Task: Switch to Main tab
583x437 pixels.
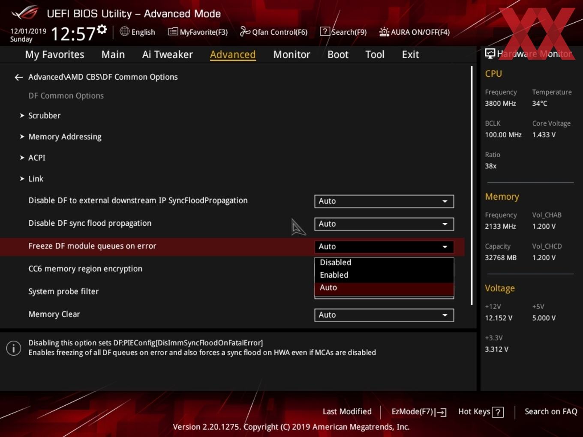Action: 113,54
